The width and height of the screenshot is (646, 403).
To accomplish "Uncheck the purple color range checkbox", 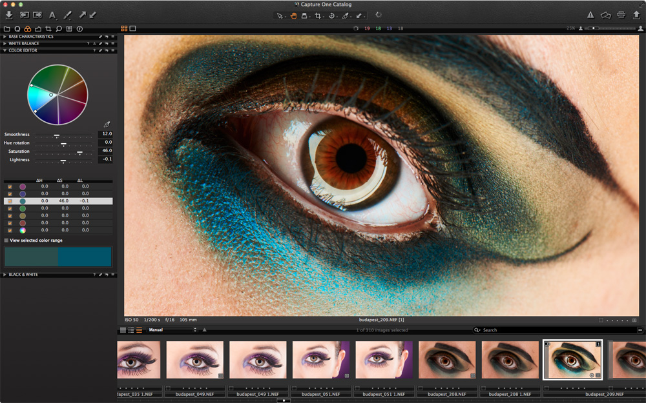I will pos(9,186).
